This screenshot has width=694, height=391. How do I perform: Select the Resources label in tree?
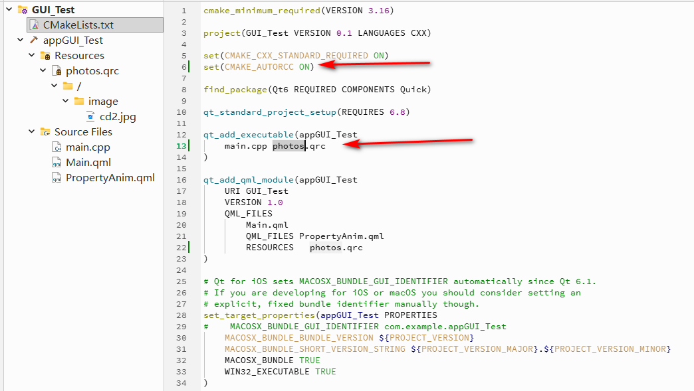[x=79, y=56]
